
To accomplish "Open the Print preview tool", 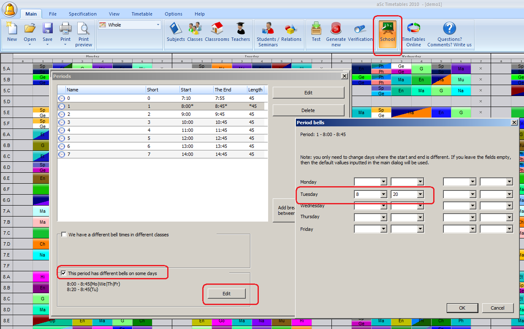I will click(83, 34).
